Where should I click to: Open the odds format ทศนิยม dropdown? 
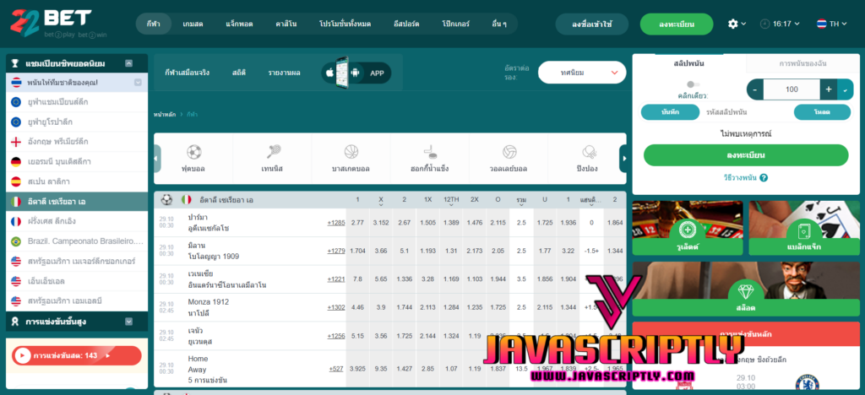(582, 73)
